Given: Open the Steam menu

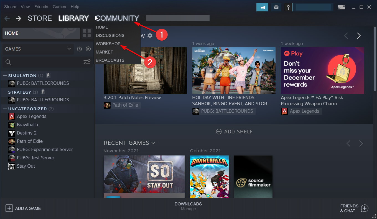Looking at the screenshot, I should (x=10, y=7).
